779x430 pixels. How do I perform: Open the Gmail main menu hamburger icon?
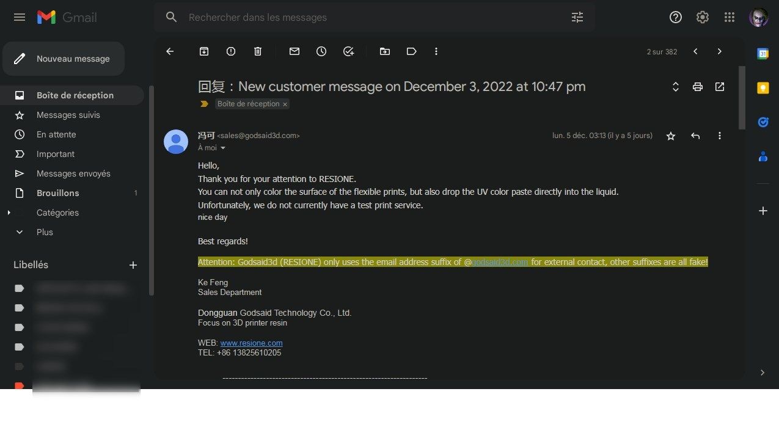coord(20,17)
